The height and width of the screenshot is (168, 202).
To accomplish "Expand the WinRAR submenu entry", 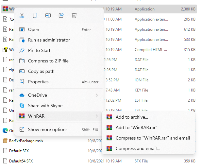I will [x=59, y=116].
